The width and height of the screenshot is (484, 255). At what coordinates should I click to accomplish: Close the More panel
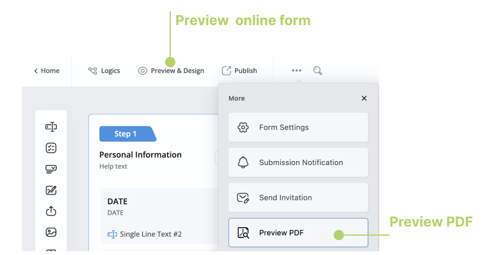pos(364,98)
